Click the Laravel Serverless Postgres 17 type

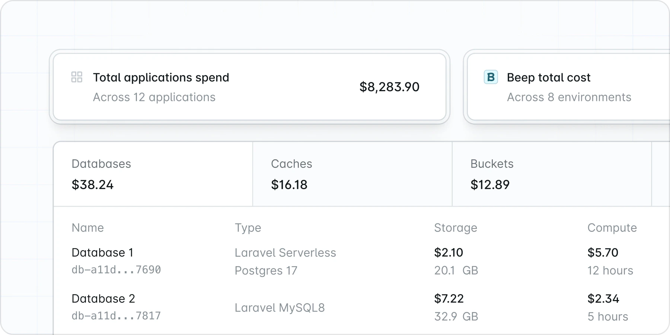click(x=285, y=261)
